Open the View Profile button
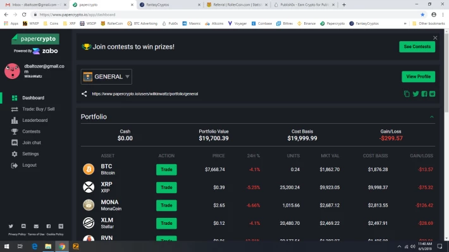 click(x=418, y=76)
